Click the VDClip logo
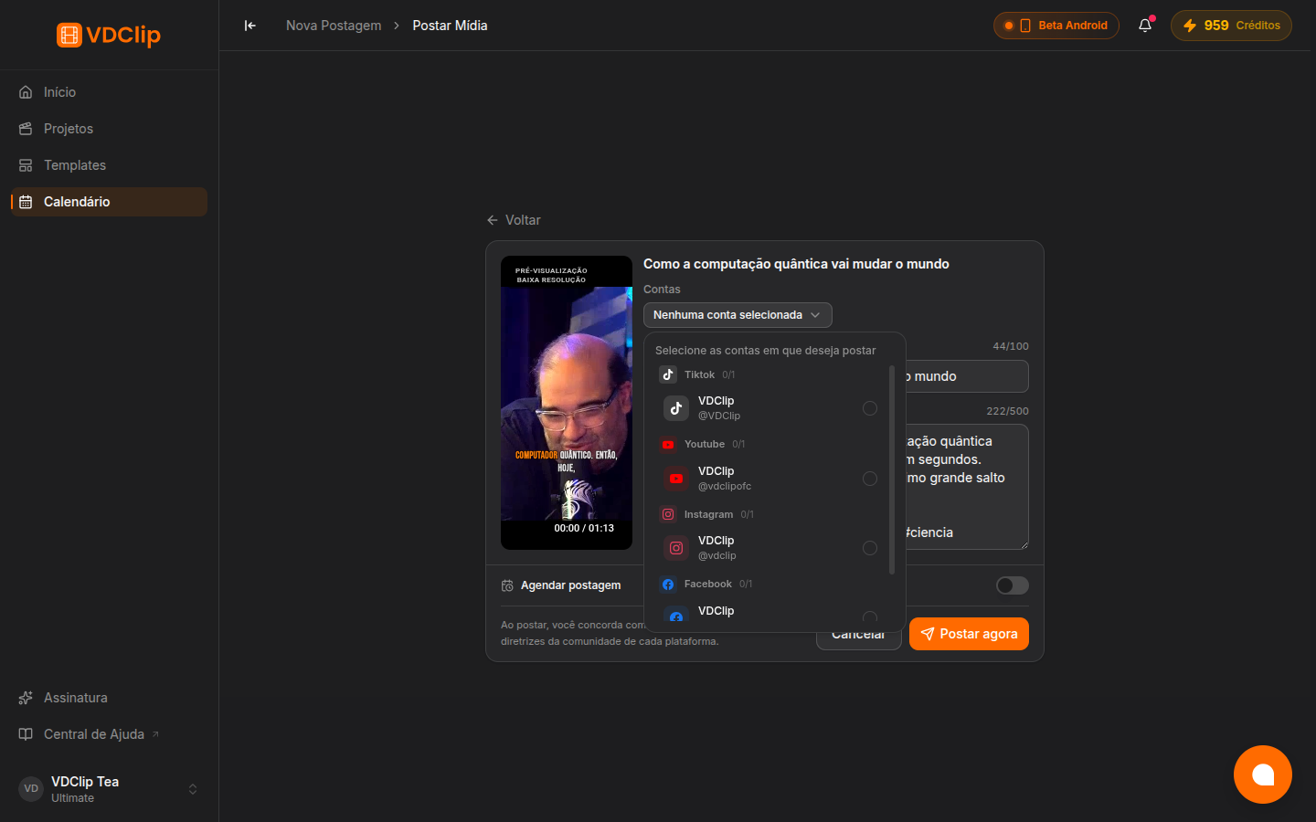 (109, 35)
